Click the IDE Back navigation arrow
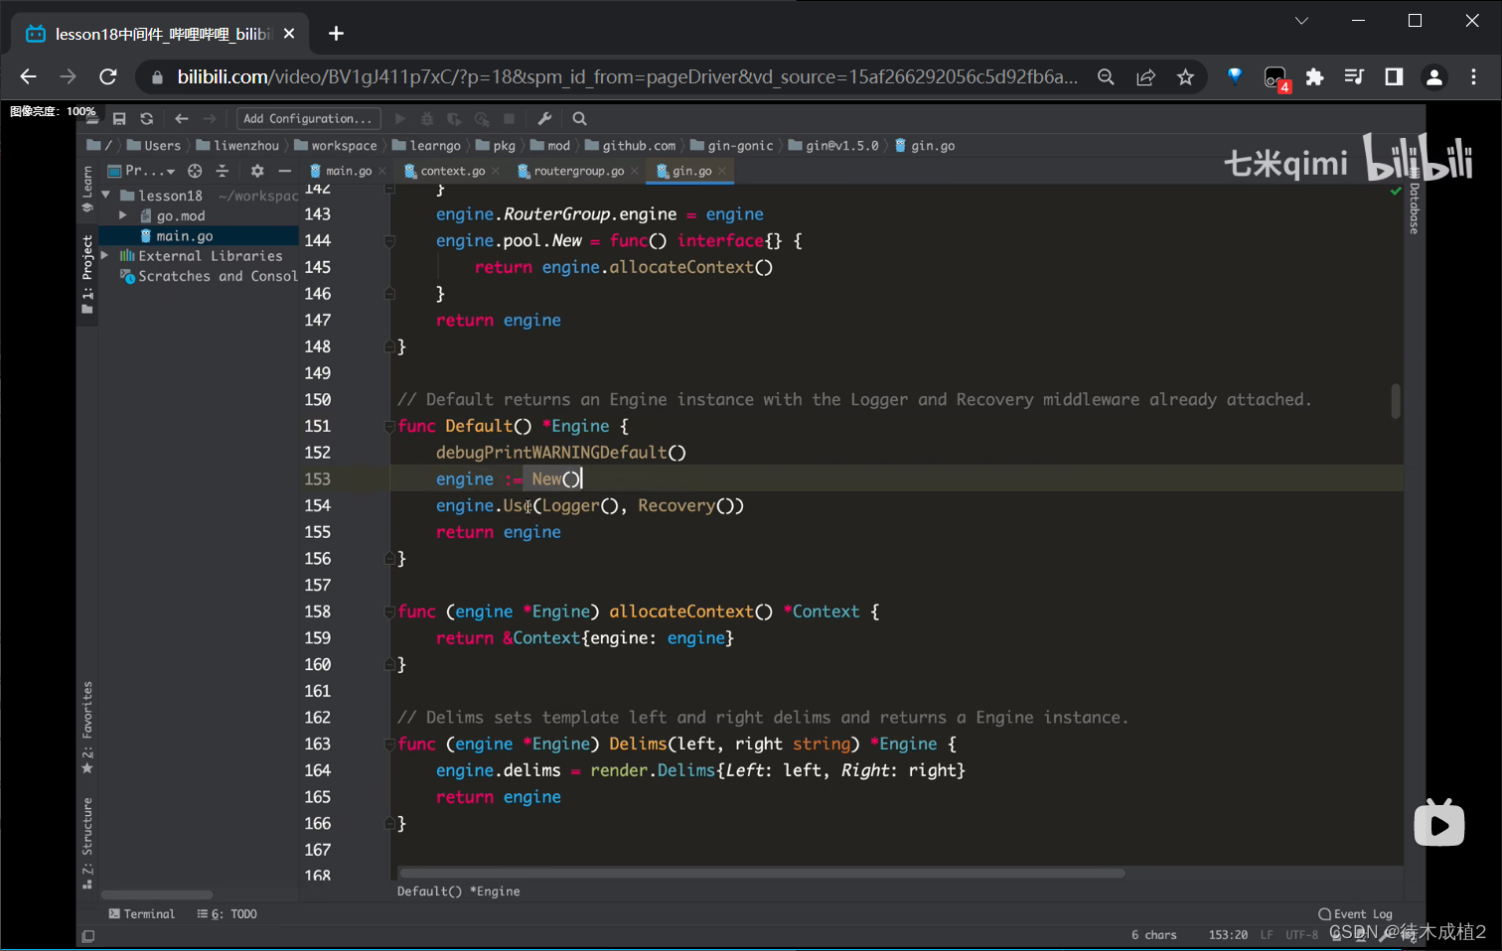 (x=181, y=119)
